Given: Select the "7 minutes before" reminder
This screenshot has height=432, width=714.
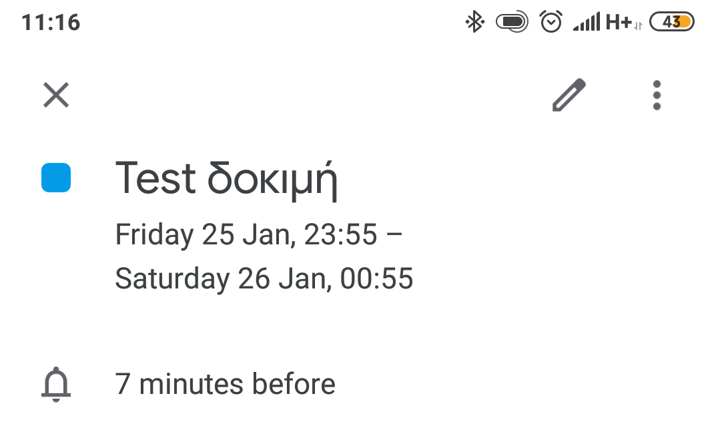Looking at the screenshot, I should (x=225, y=385).
